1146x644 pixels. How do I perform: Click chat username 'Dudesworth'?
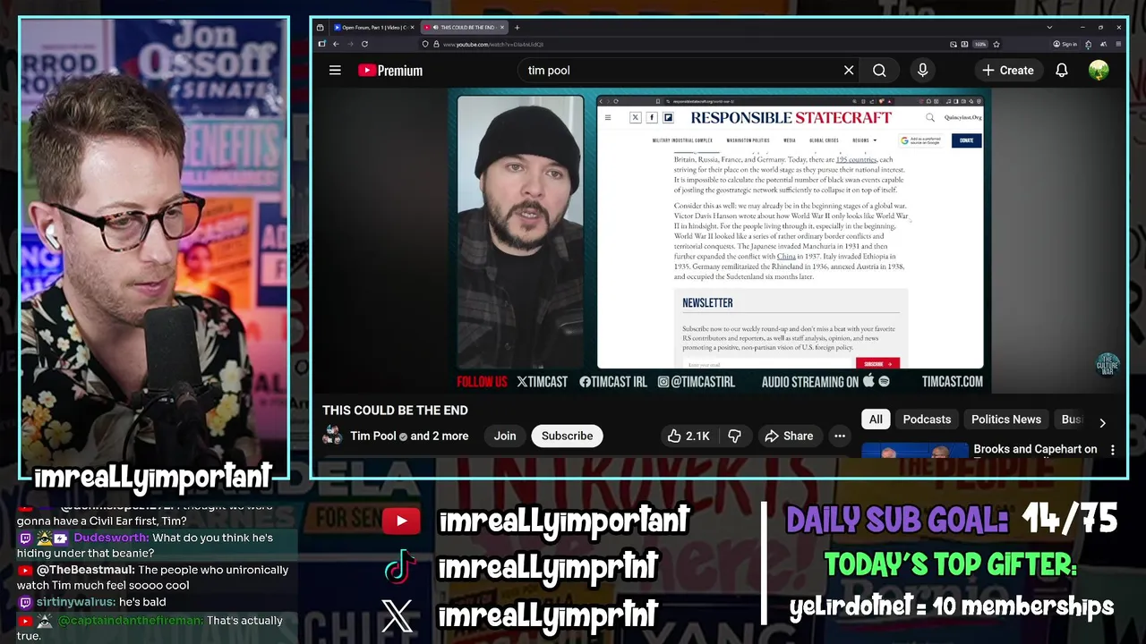click(110, 538)
